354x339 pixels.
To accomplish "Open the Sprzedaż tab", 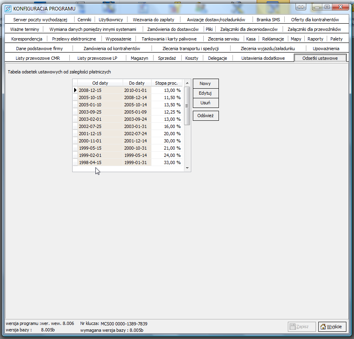I will pos(167,58).
